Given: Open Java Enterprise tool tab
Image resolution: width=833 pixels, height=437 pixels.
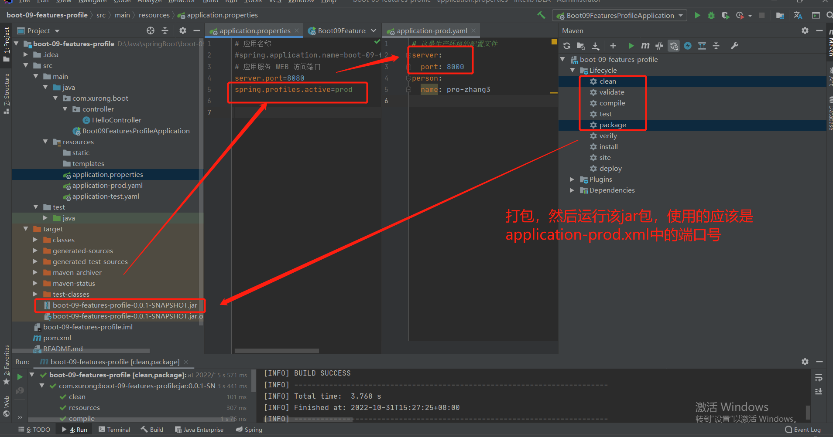Looking at the screenshot, I should 199,430.
